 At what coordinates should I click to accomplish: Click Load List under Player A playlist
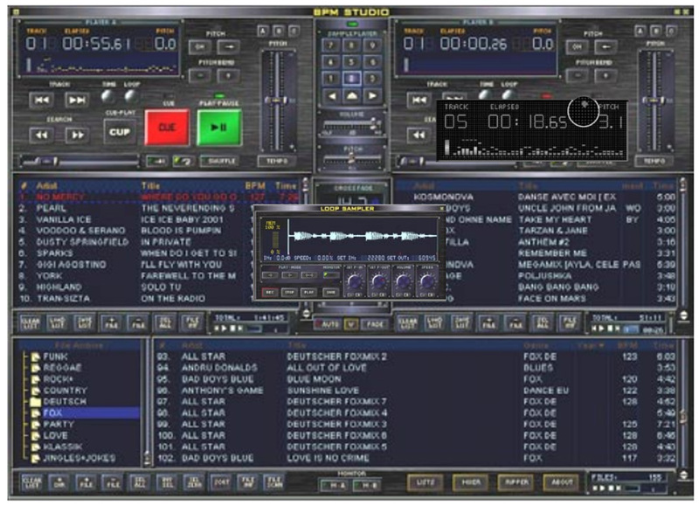click(57, 322)
